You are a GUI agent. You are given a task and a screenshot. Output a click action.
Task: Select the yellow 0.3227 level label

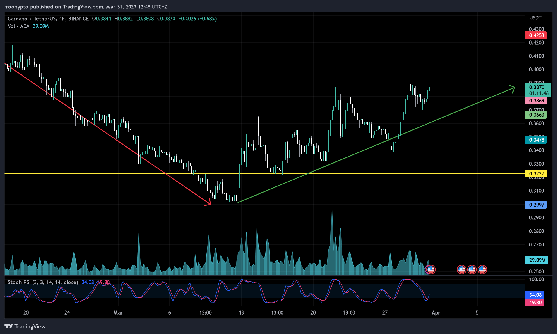tap(535, 174)
